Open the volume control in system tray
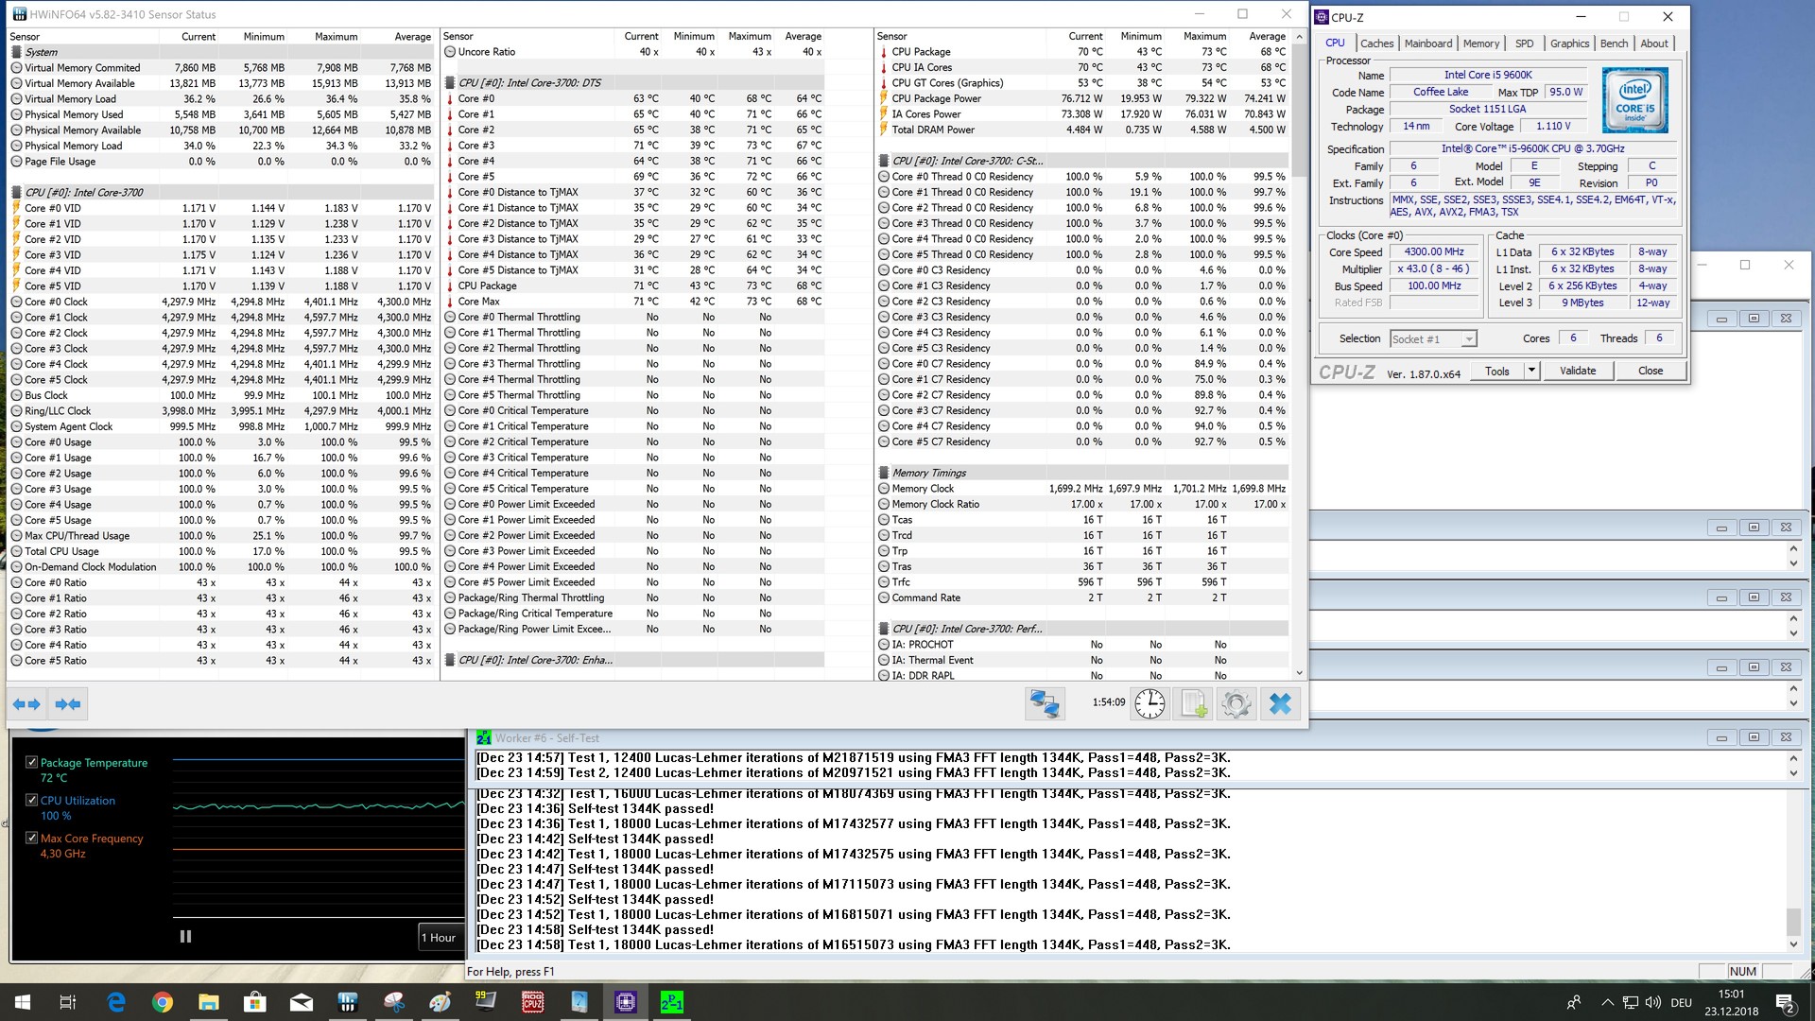The width and height of the screenshot is (1815, 1021). 1653,1002
